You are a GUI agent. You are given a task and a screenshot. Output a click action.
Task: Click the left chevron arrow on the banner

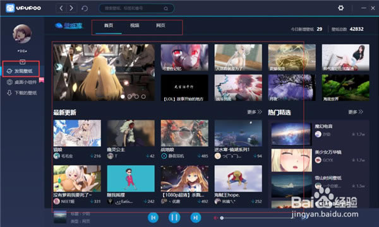tap(59, 67)
